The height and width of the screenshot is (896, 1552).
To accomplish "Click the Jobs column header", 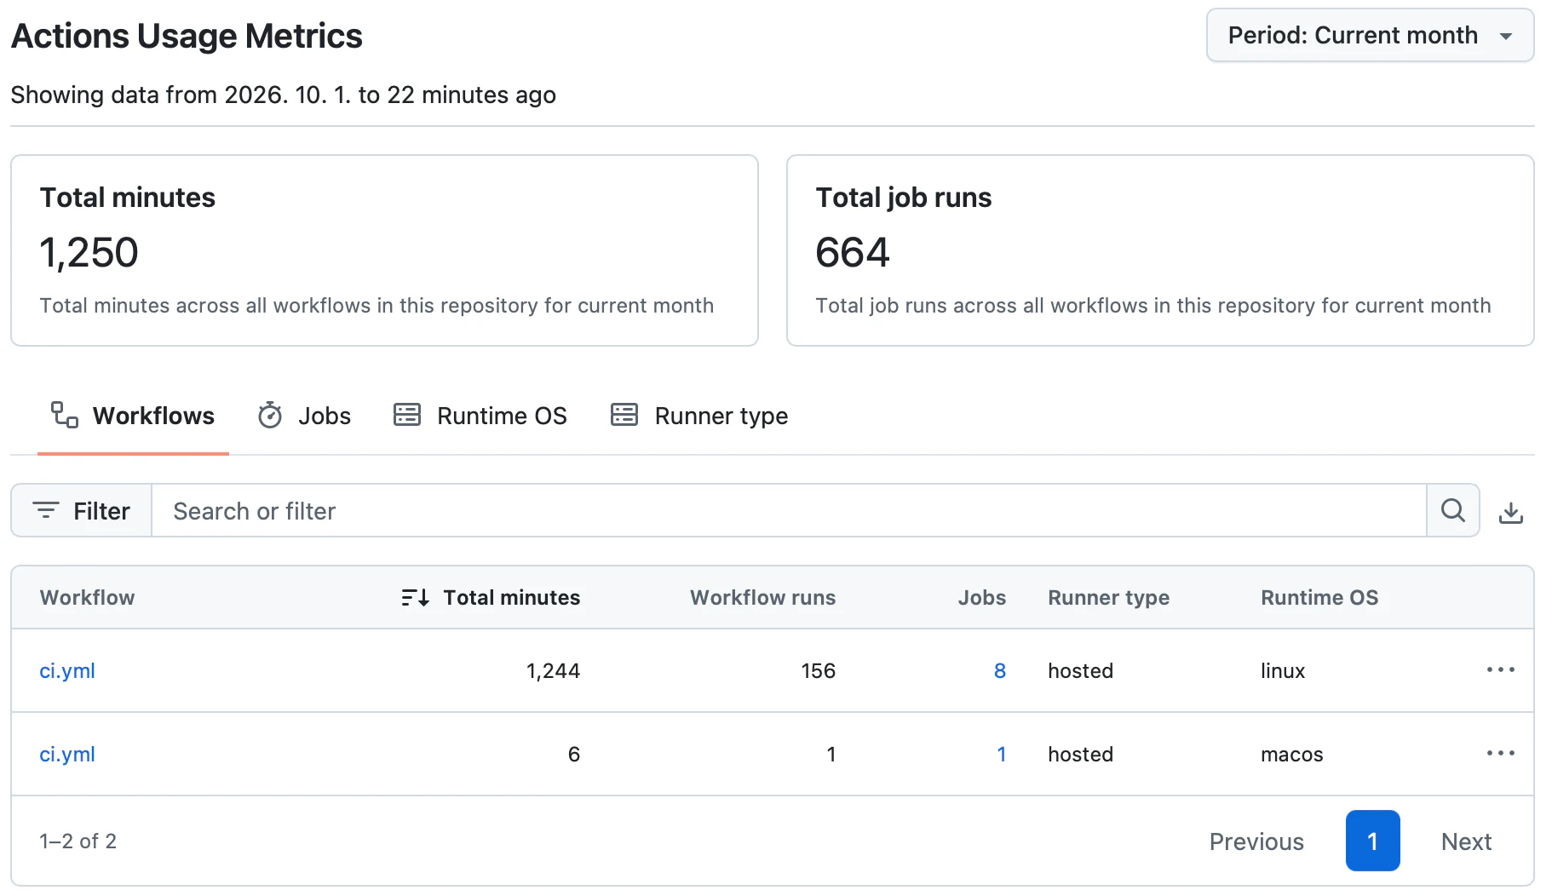I will coord(981,598).
